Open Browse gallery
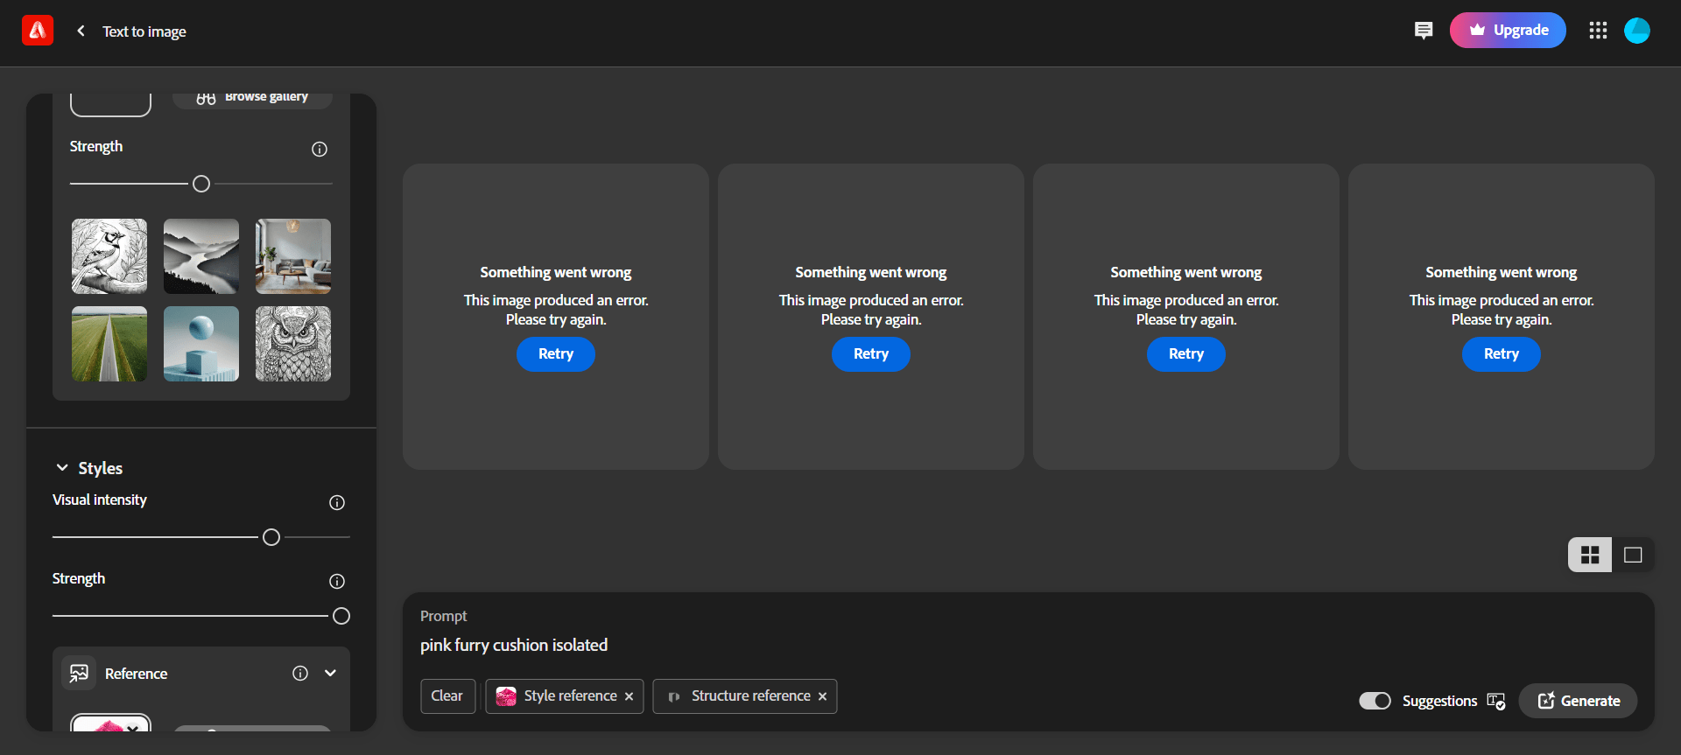This screenshot has height=755, width=1681. point(252,97)
